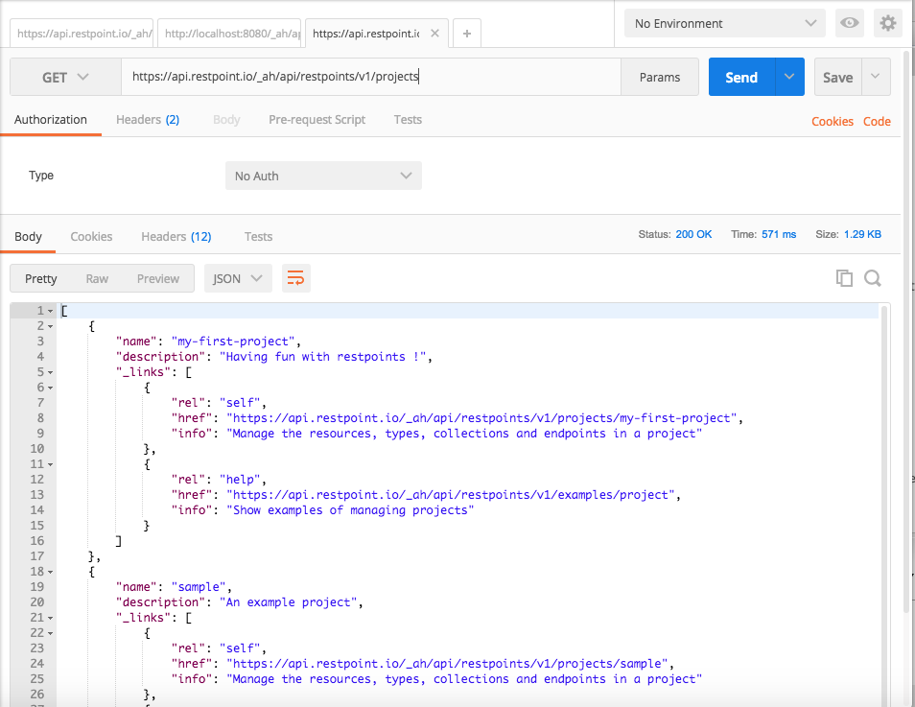Switch to the first api.restpoint.io/_ah/ tab

tap(82, 34)
